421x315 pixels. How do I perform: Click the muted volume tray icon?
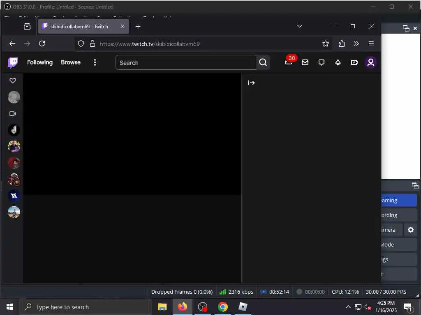(368, 307)
